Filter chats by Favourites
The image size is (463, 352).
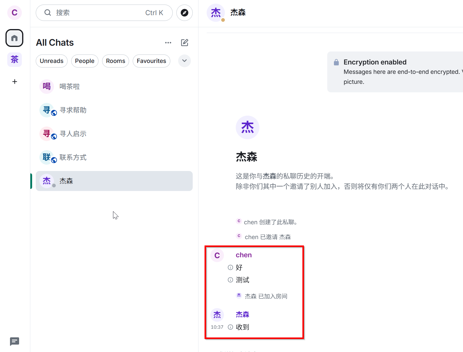coord(152,61)
